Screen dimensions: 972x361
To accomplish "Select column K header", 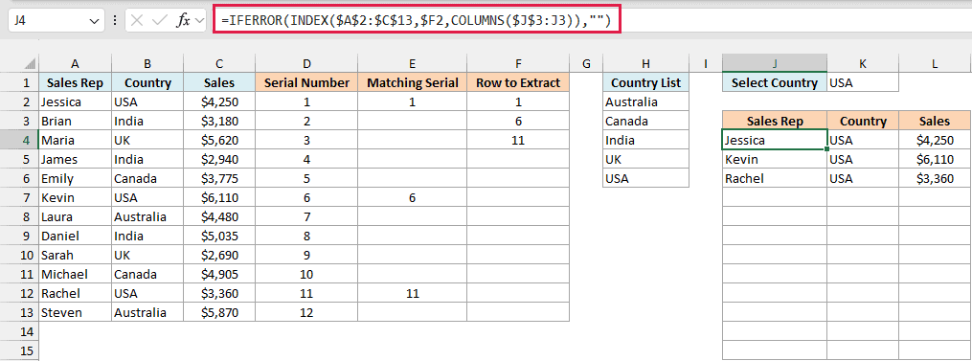I will [862, 63].
